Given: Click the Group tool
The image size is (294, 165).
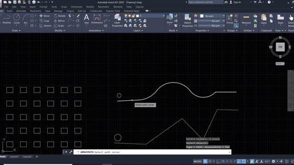Looking at the screenshot, I should (x=230, y=19).
